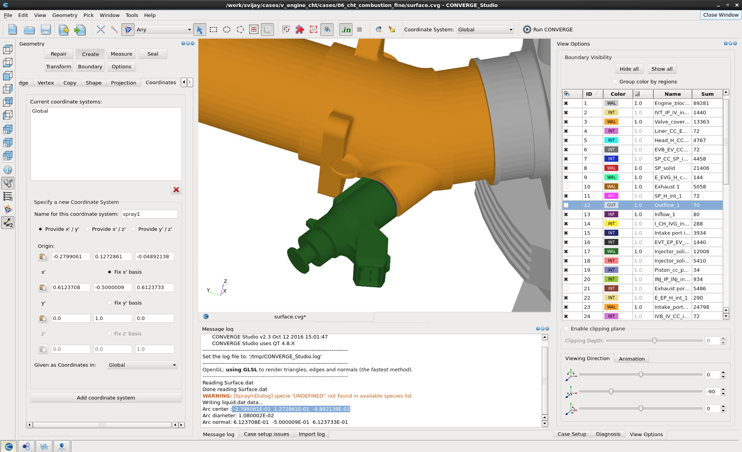
Task: Open the Given as Coordinates in dropdown
Action: click(142, 364)
